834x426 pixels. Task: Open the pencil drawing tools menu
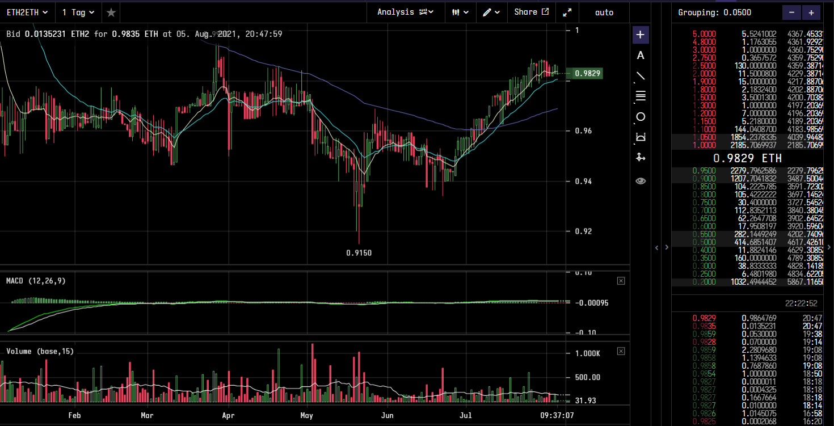point(491,12)
